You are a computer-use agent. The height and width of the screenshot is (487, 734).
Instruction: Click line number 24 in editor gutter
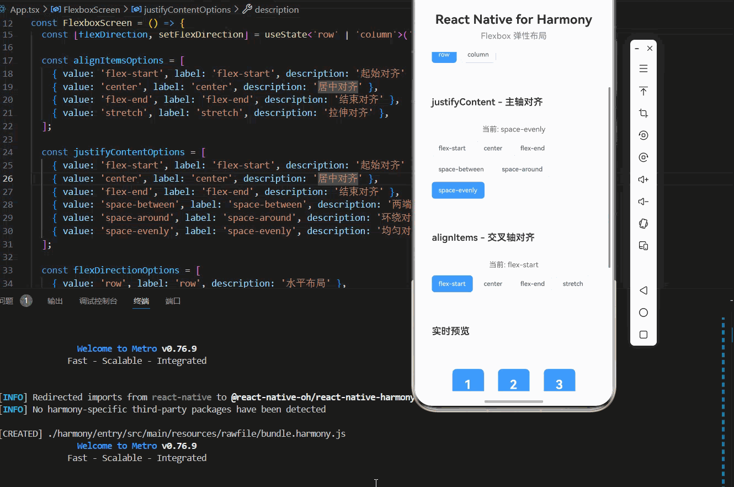tap(8, 152)
